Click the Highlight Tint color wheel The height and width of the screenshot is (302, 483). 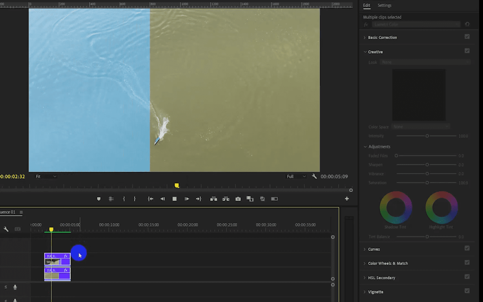442,208
